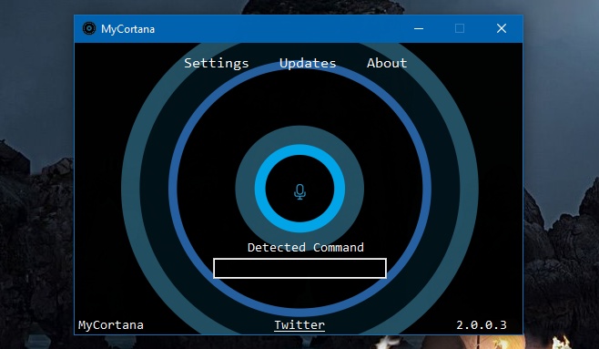
Task: Open the Updates menu
Action: click(308, 64)
